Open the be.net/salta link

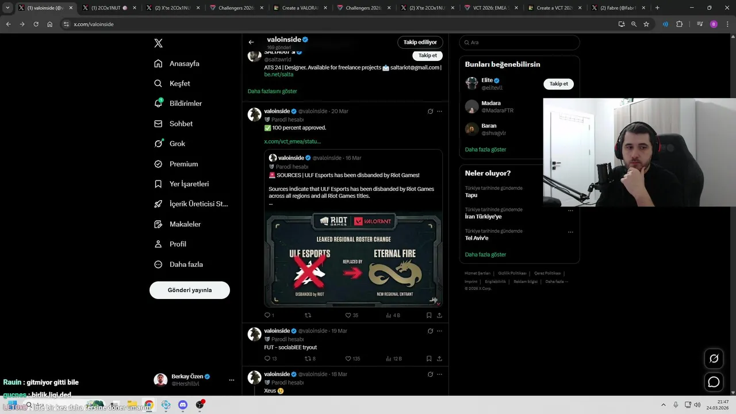[279, 75]
